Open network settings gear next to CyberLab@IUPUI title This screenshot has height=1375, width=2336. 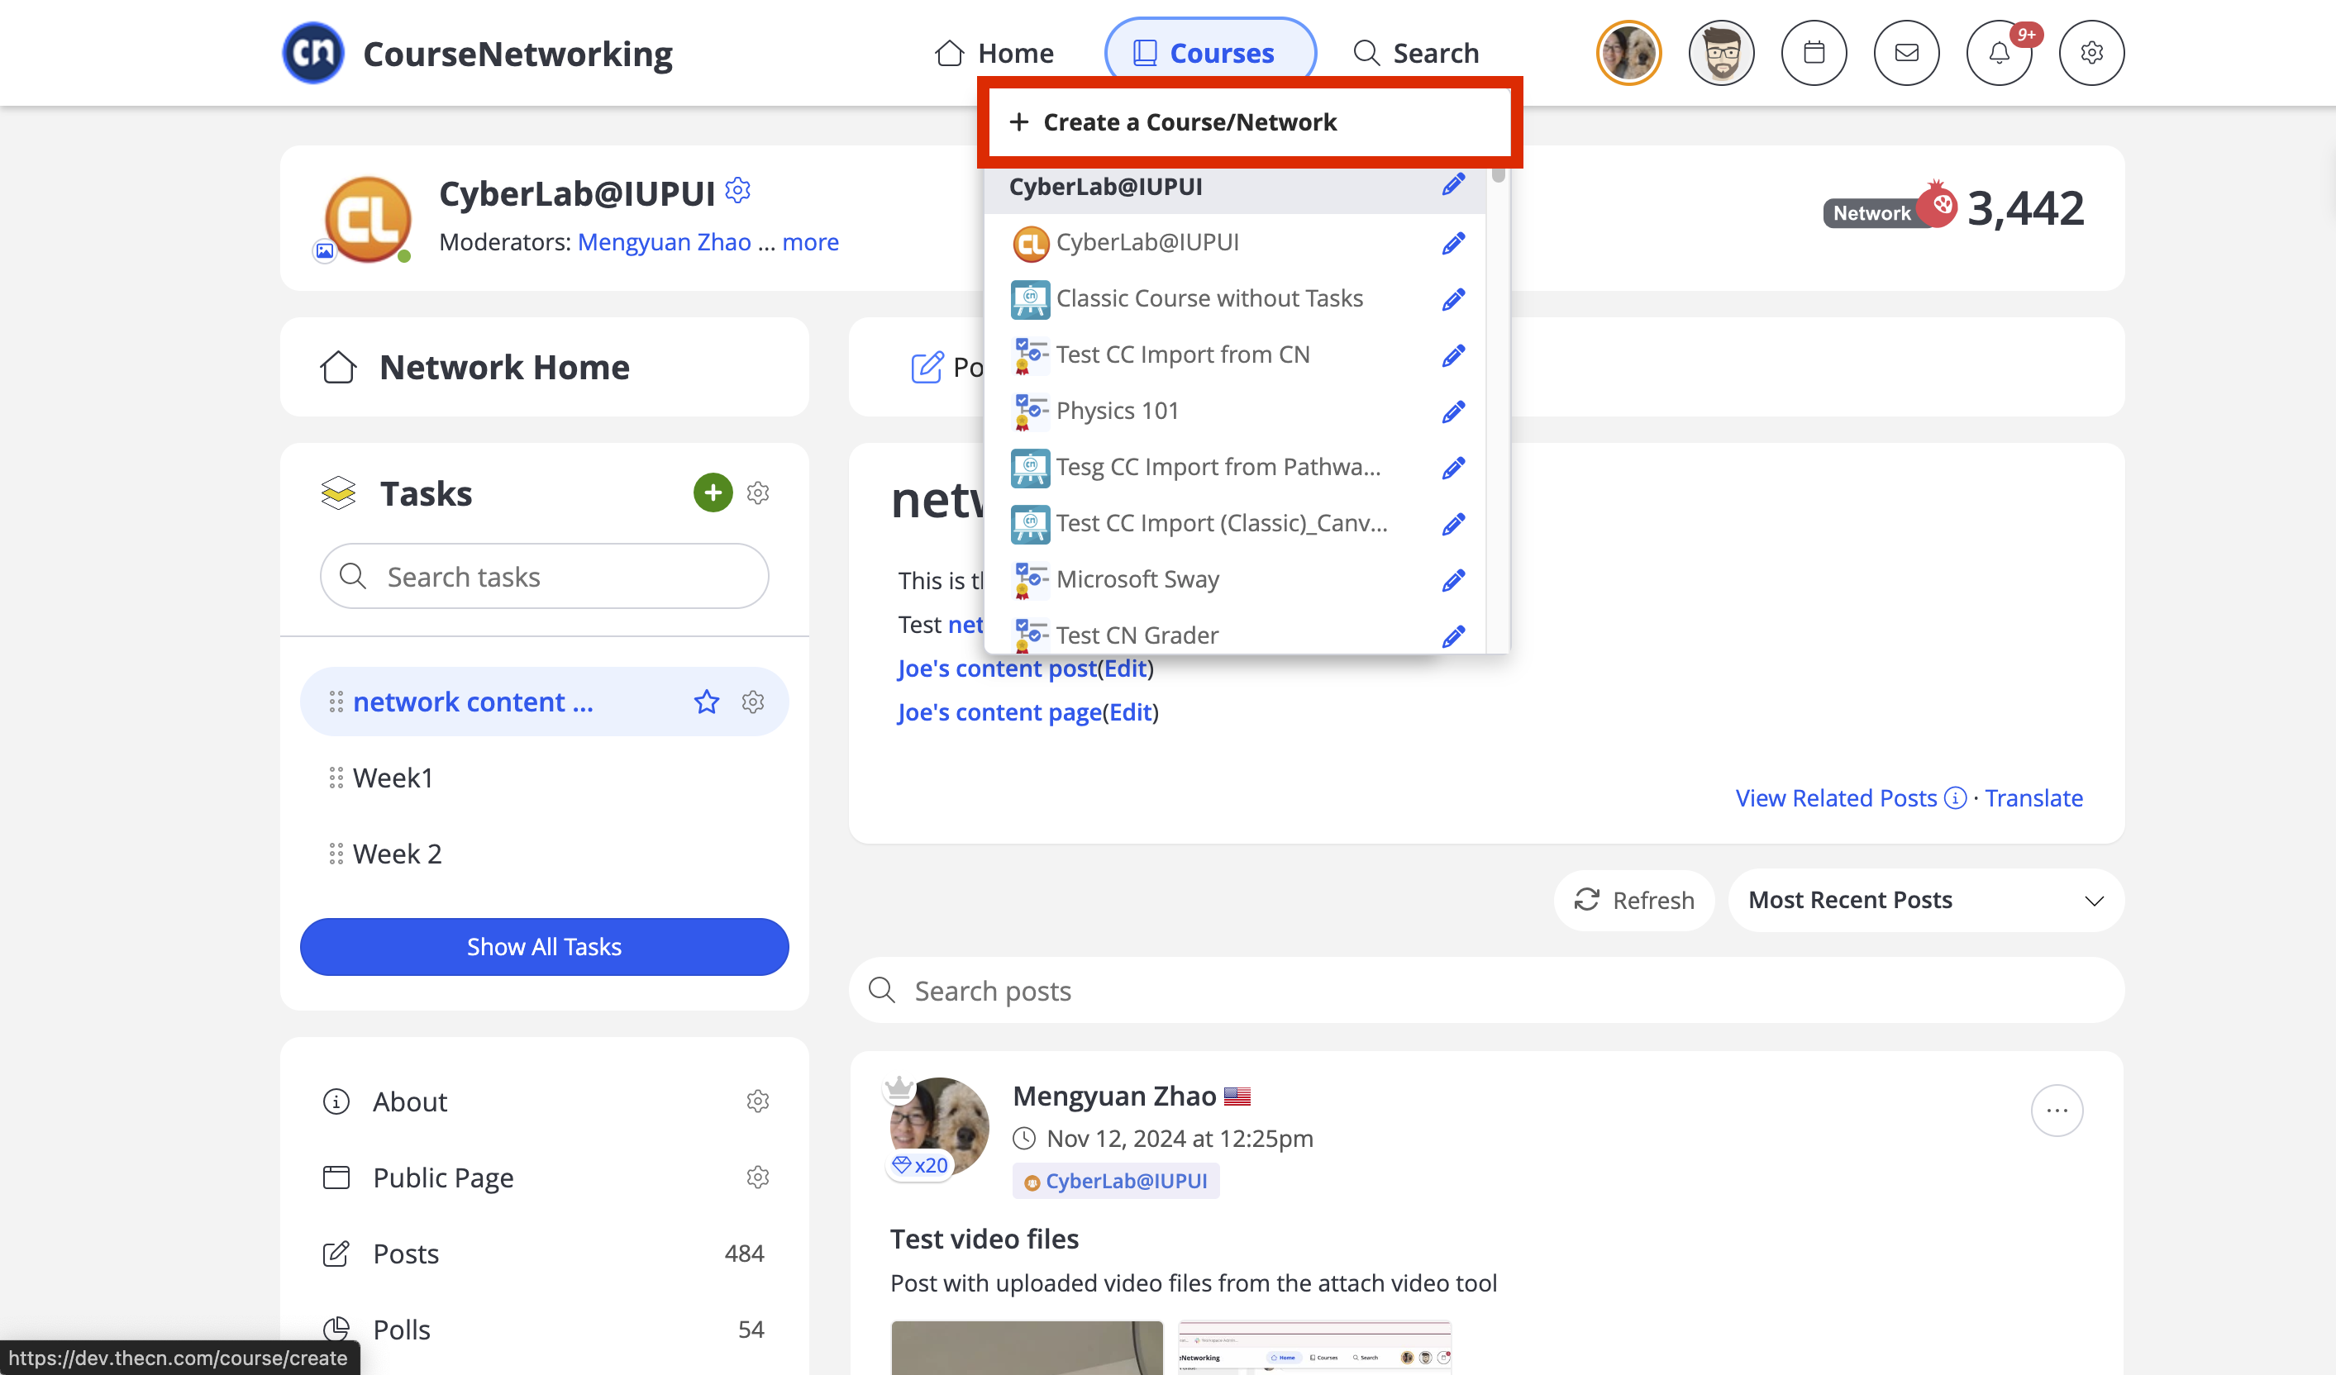pyautogui.click(x=737, y=190)
